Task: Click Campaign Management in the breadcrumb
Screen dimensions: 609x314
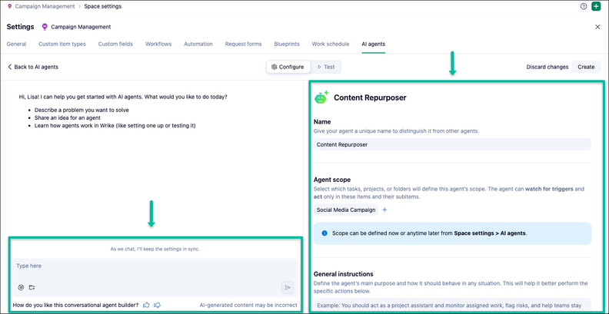Action: pyautogui.click(x=45, y=6)
